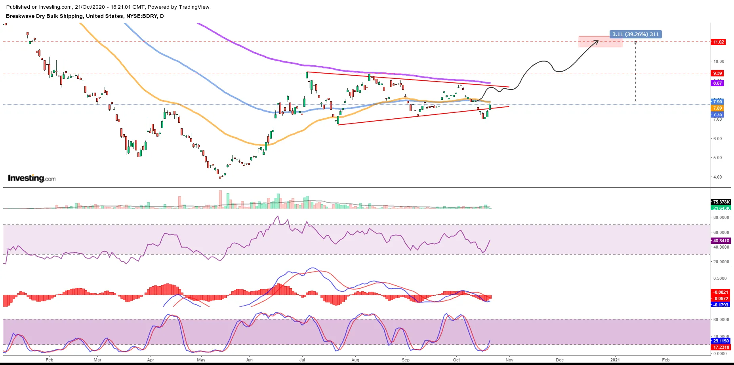Click the purple 48.3418 RSI value label

coord(721,241)
